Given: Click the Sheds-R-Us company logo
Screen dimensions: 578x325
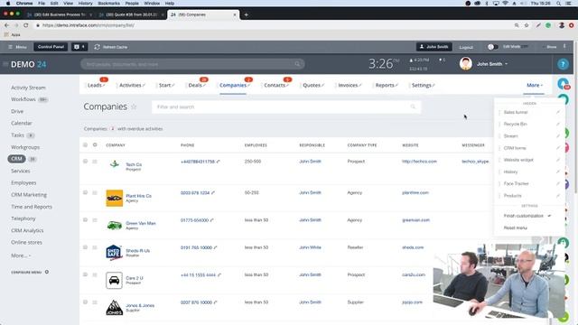Looking at the screenshot, I should pos(114,253).
